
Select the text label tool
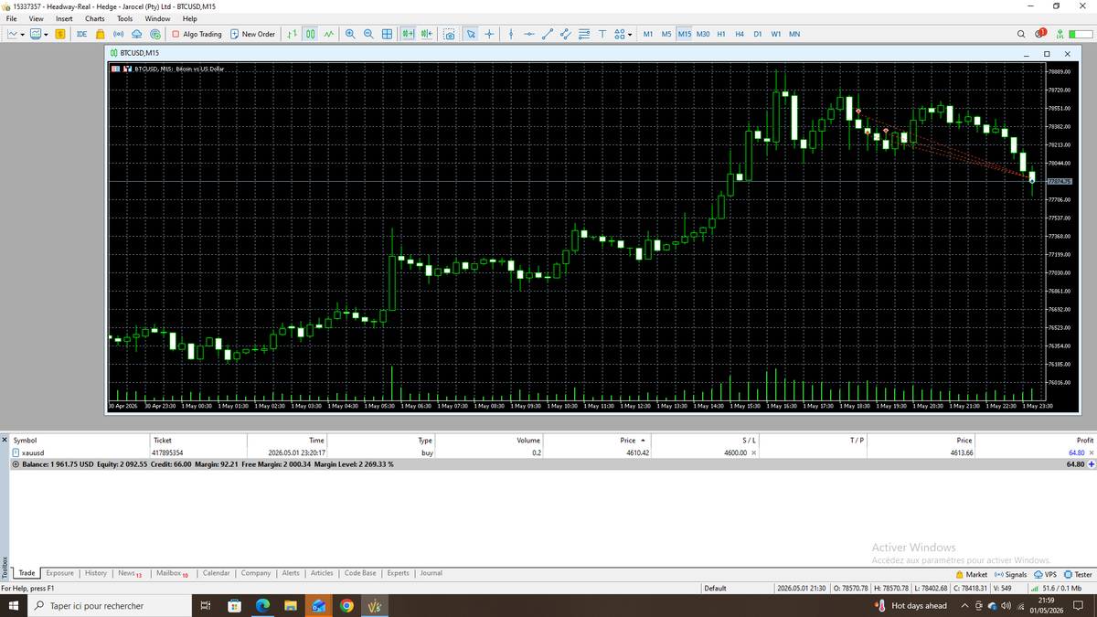(x=602, y=34)
